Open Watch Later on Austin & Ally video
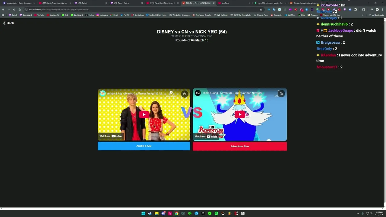This screenshot has height=217, width=386. pyautogui.click(x=171, y=94)
